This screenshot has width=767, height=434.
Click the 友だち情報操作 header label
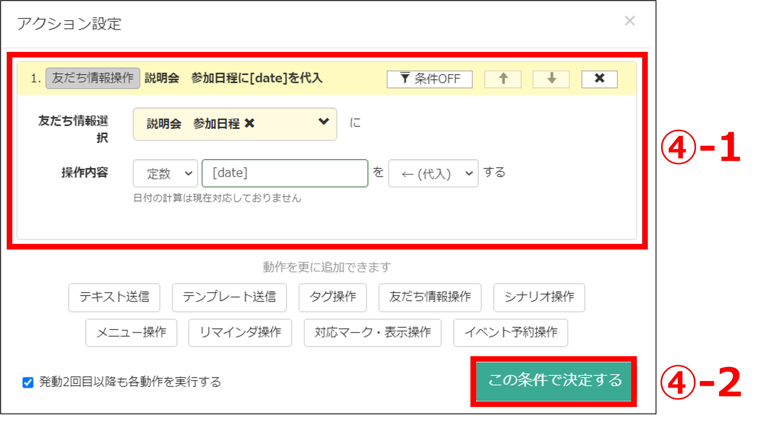coord(92,78)
